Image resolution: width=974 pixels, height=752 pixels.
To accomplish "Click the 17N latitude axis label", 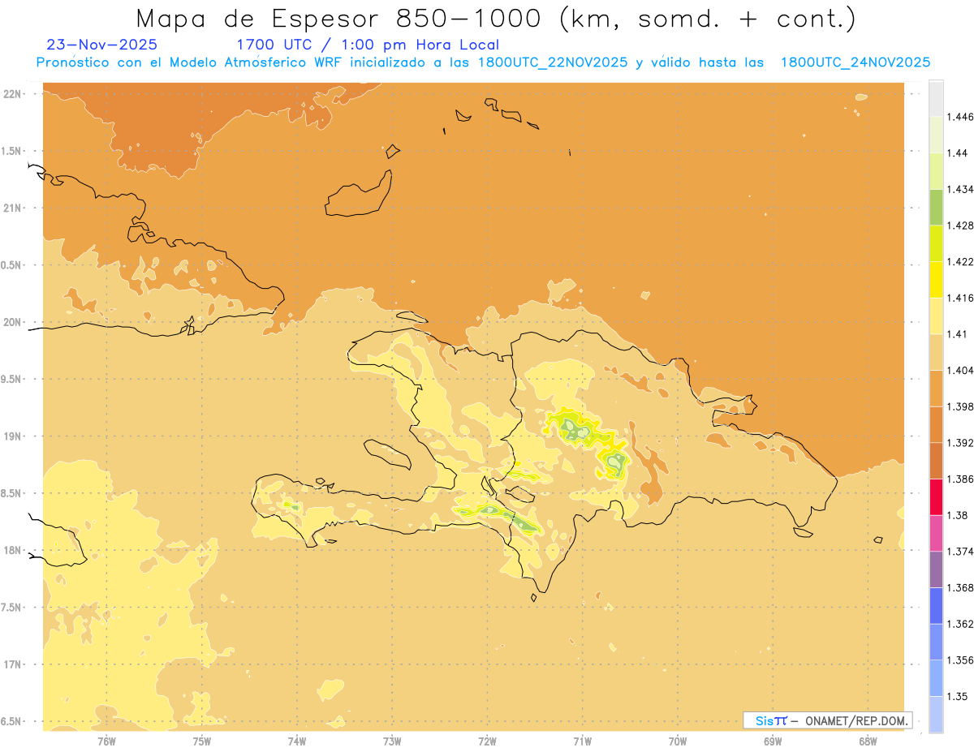I will click(x=14, y=664).
